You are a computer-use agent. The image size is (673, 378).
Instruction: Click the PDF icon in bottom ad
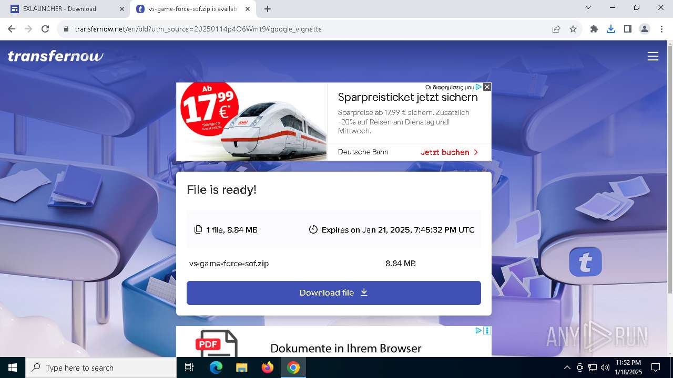pos(216,344)
